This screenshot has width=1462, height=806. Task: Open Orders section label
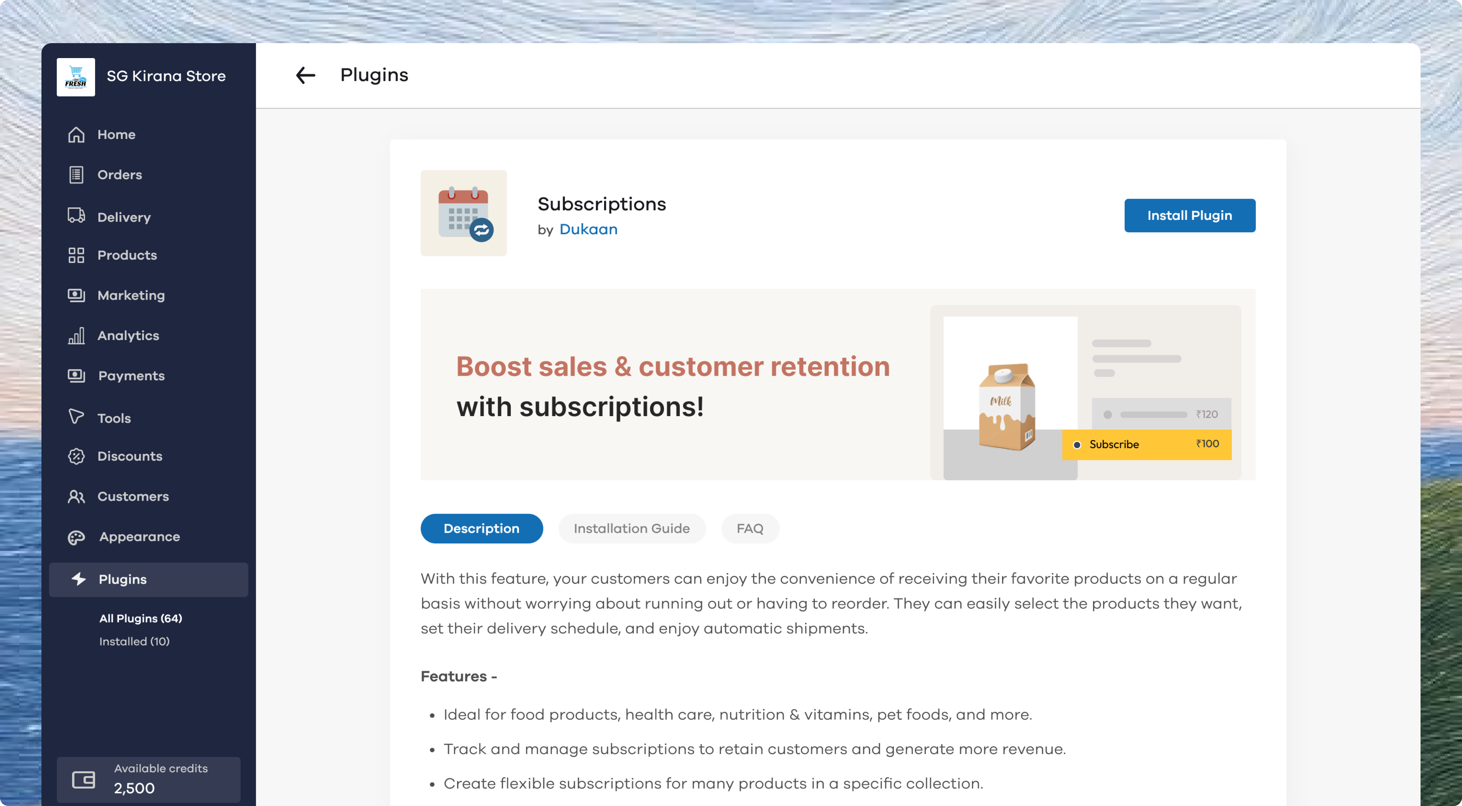click(120, 175)
